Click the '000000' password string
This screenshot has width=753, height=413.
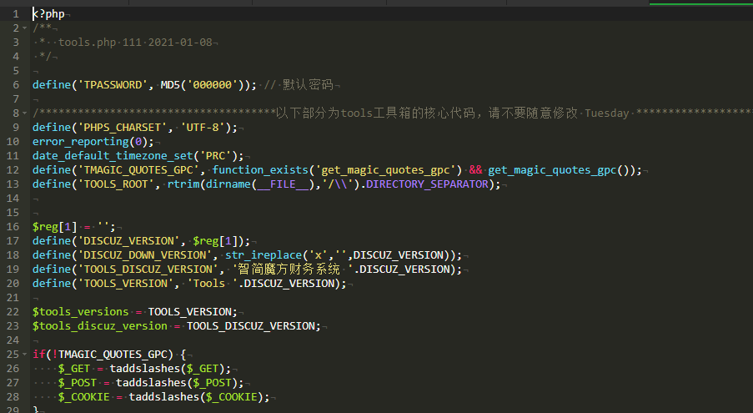[x=213, y=85]
